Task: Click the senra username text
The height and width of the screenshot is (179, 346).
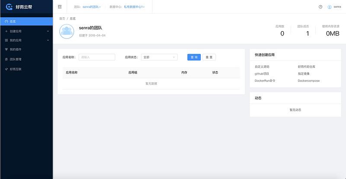Action: (x=337, y=7)
